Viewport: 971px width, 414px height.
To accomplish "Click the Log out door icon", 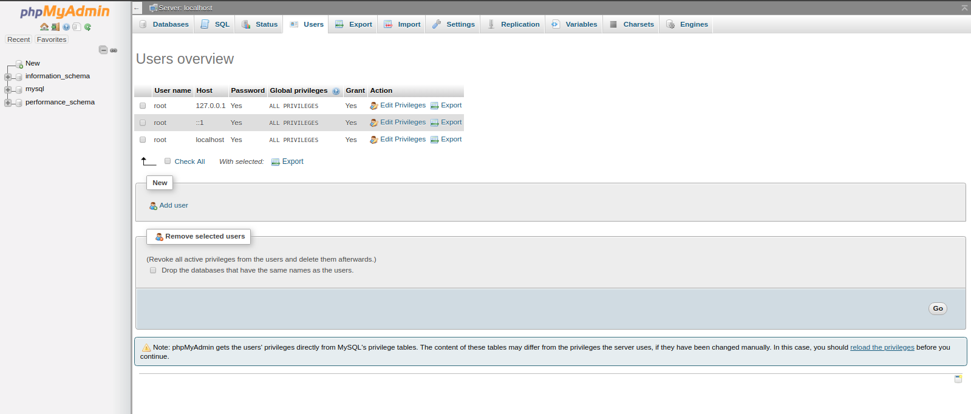I will (x=55, y=27).
